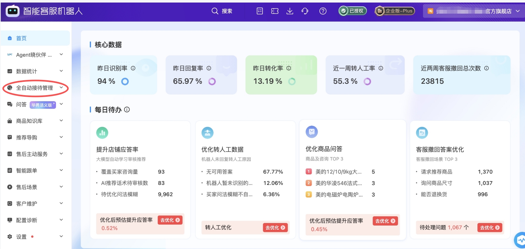The image size is (525, 249).
Task: Click info icon next to 近两周客服撤回总次数
Action: click(486, 68)
